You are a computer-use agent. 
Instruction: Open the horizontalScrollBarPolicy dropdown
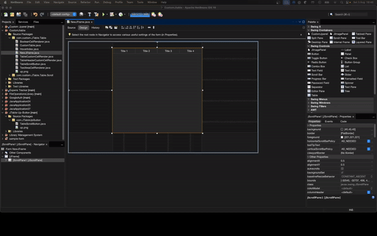(368, 141)
